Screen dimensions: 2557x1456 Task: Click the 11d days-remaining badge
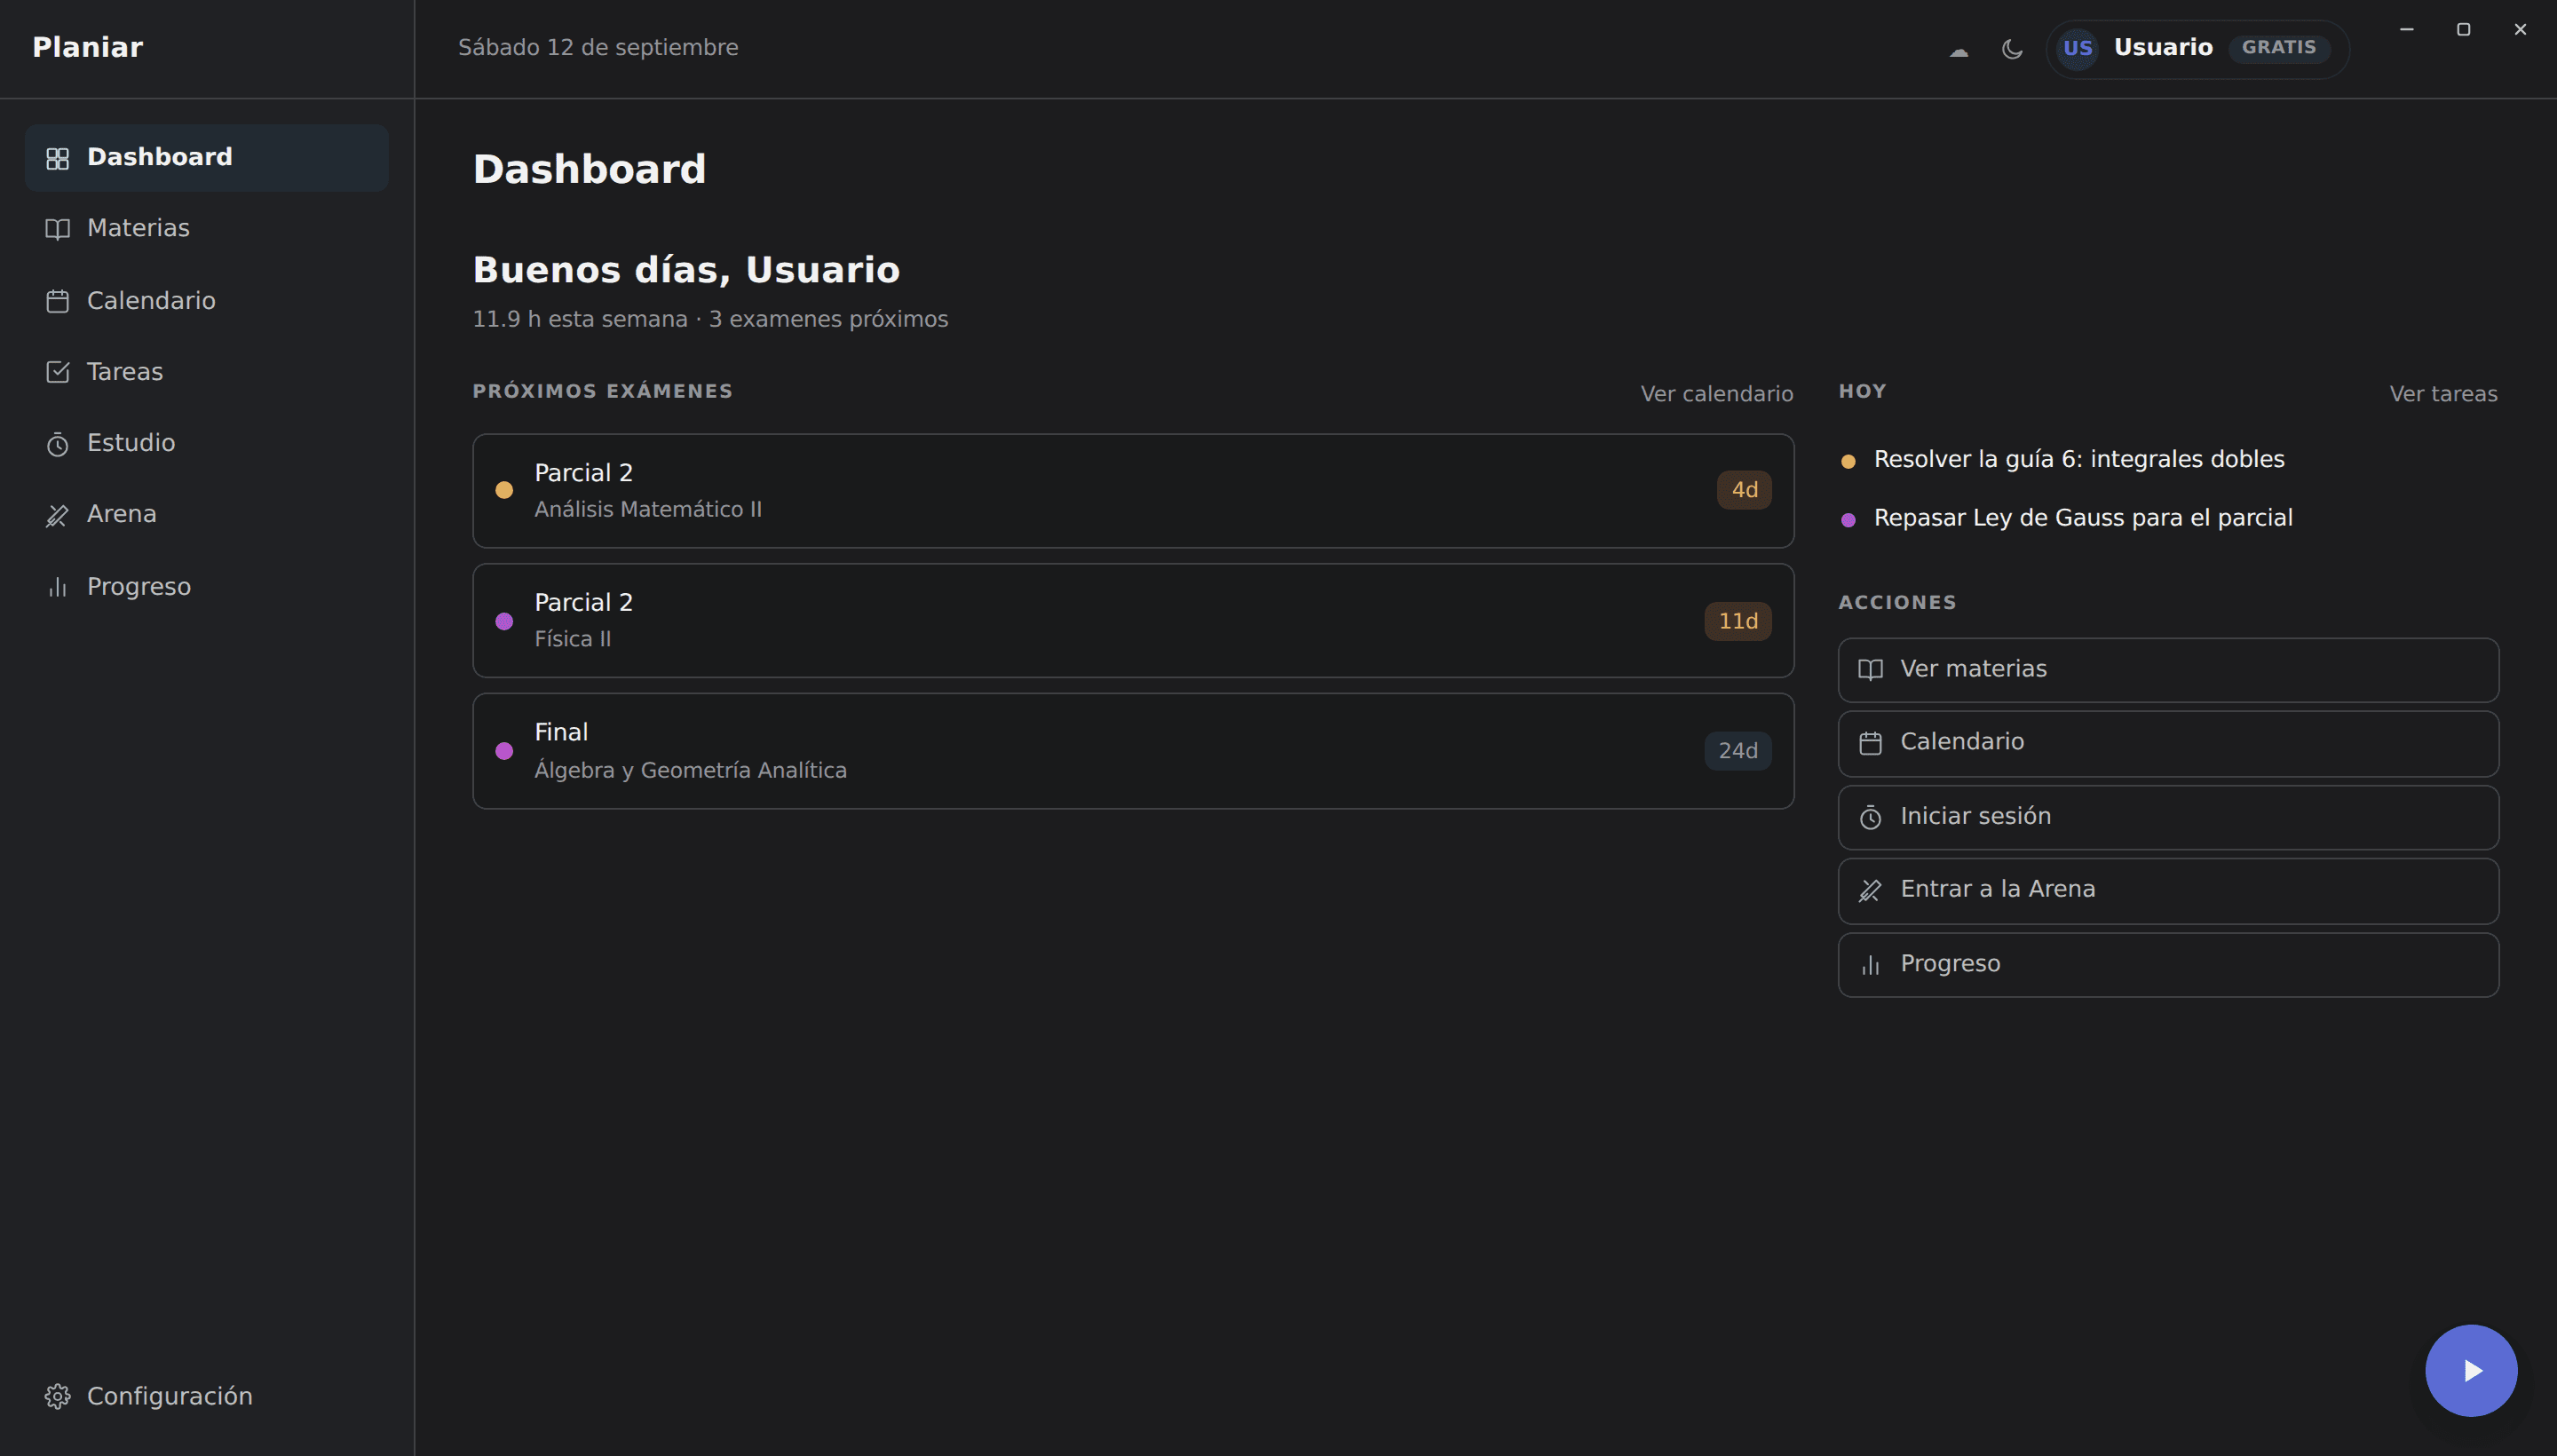click(1738, 621)
